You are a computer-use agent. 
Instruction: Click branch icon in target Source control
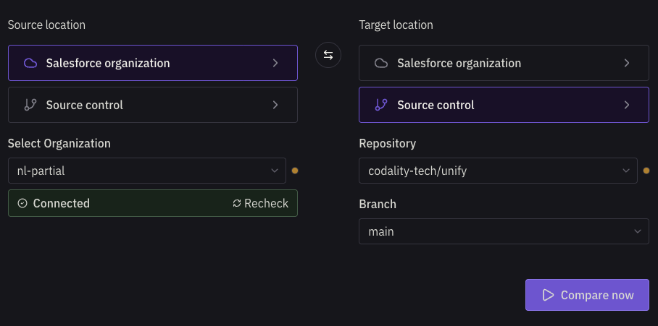point(381,105)
